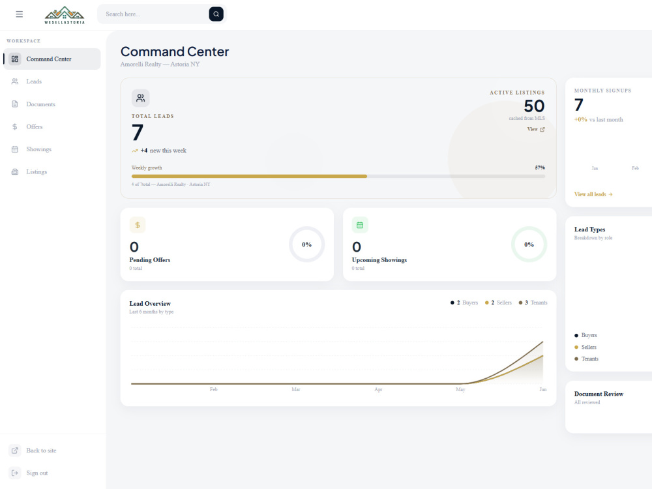Click Tenants legend dot in Lead Overview
Image resolution: width=652 pixels, height=489 pixels.
(x=520, y=303)
